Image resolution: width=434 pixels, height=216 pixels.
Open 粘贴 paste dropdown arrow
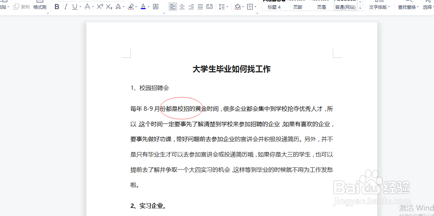(8, 7)
